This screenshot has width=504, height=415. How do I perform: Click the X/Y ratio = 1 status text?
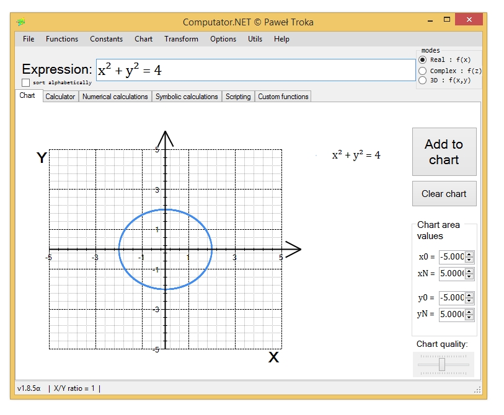pos(74,388)
